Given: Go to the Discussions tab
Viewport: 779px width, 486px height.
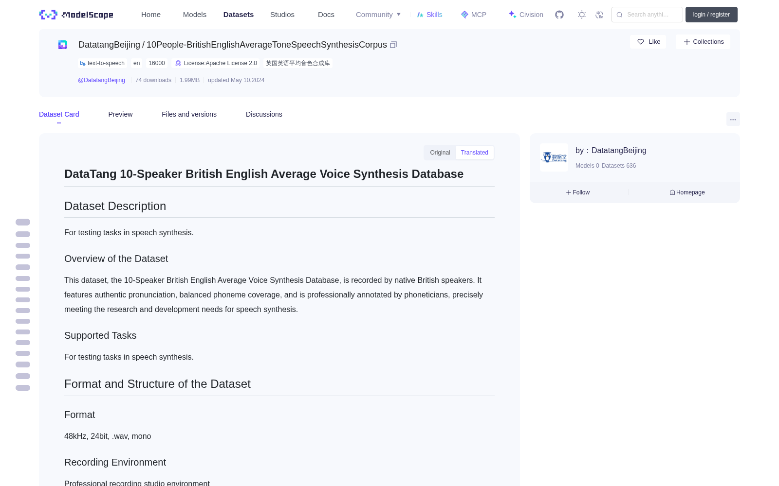Looking at the screenshot, I should tap(264, 114).
